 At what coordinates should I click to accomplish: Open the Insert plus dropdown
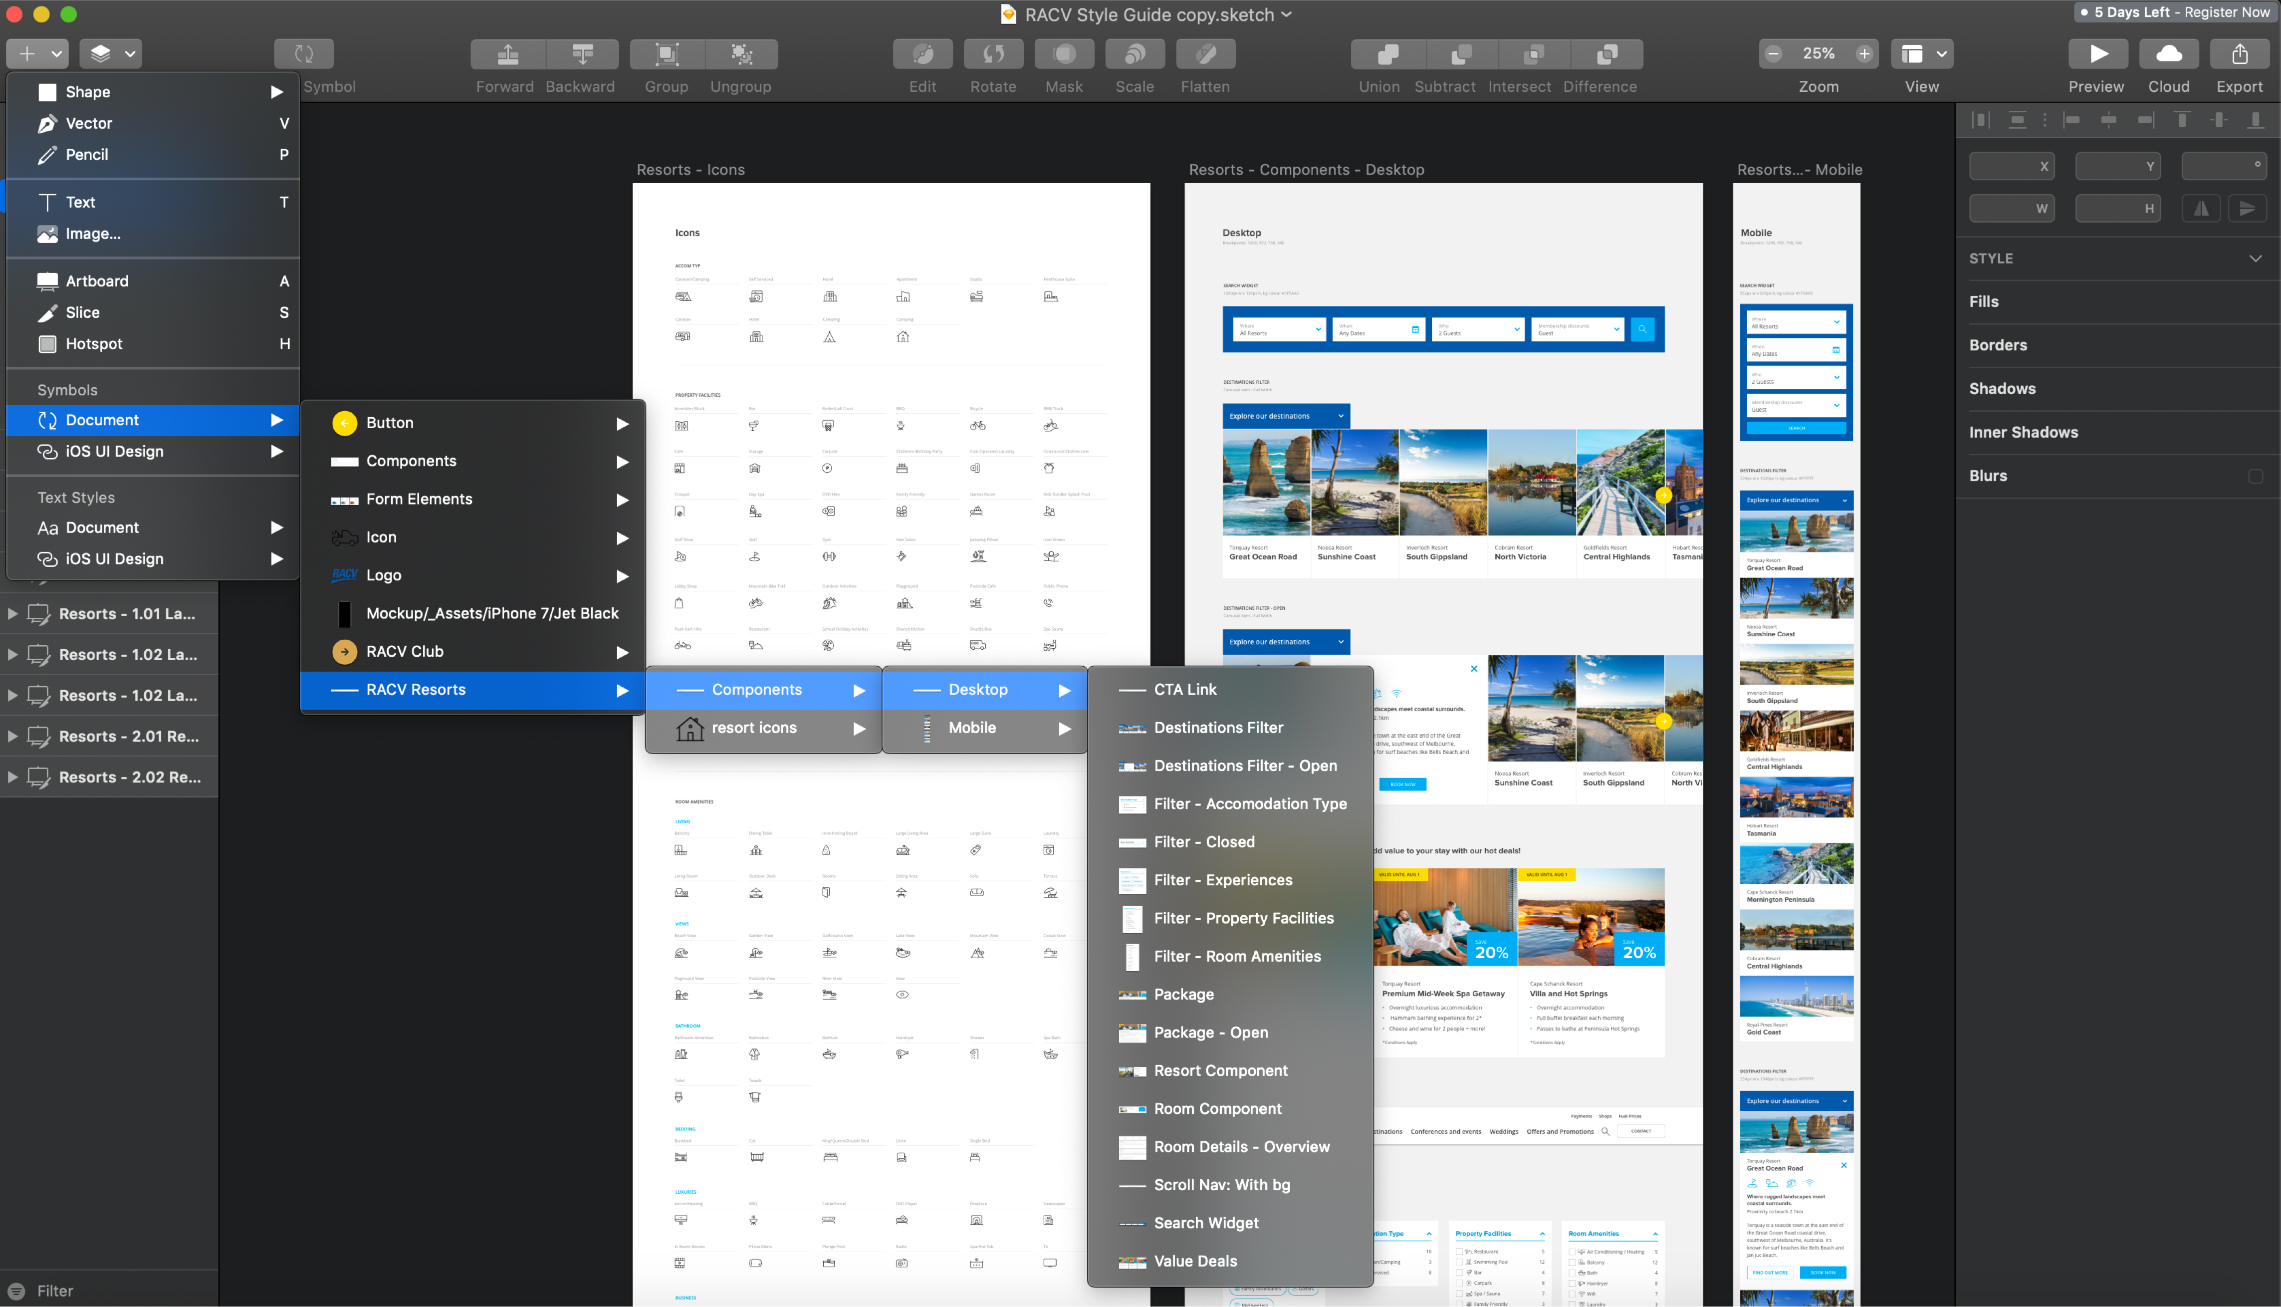click(x=38, y=54)
